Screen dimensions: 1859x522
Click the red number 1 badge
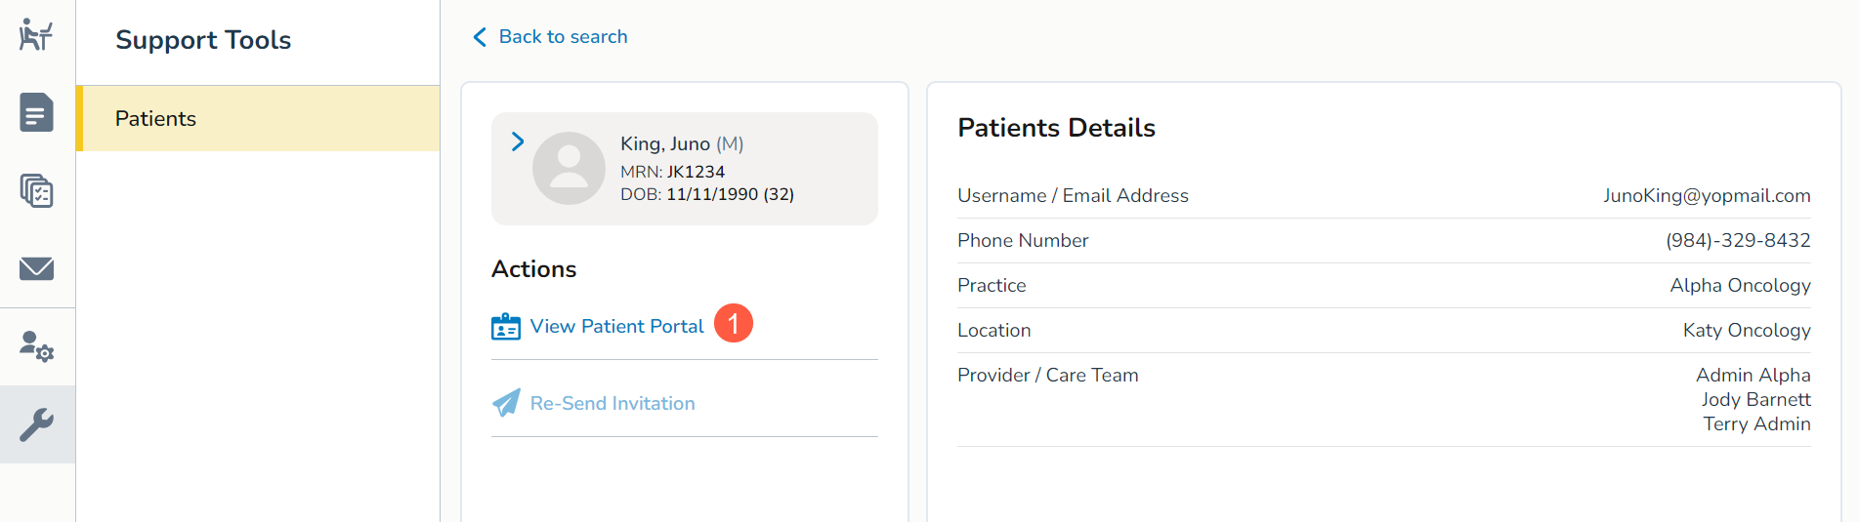[734, 324]
